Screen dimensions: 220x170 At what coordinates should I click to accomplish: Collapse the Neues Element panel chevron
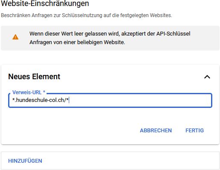[207, 77]
